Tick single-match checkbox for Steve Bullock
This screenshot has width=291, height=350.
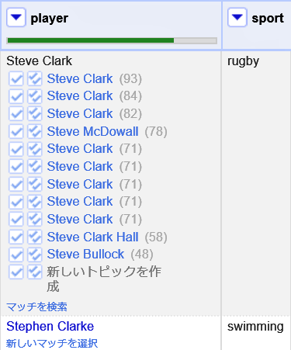coord(16,255)
